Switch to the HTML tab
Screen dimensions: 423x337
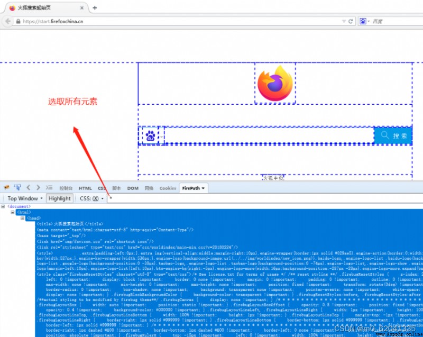click(x=85, y=188)
